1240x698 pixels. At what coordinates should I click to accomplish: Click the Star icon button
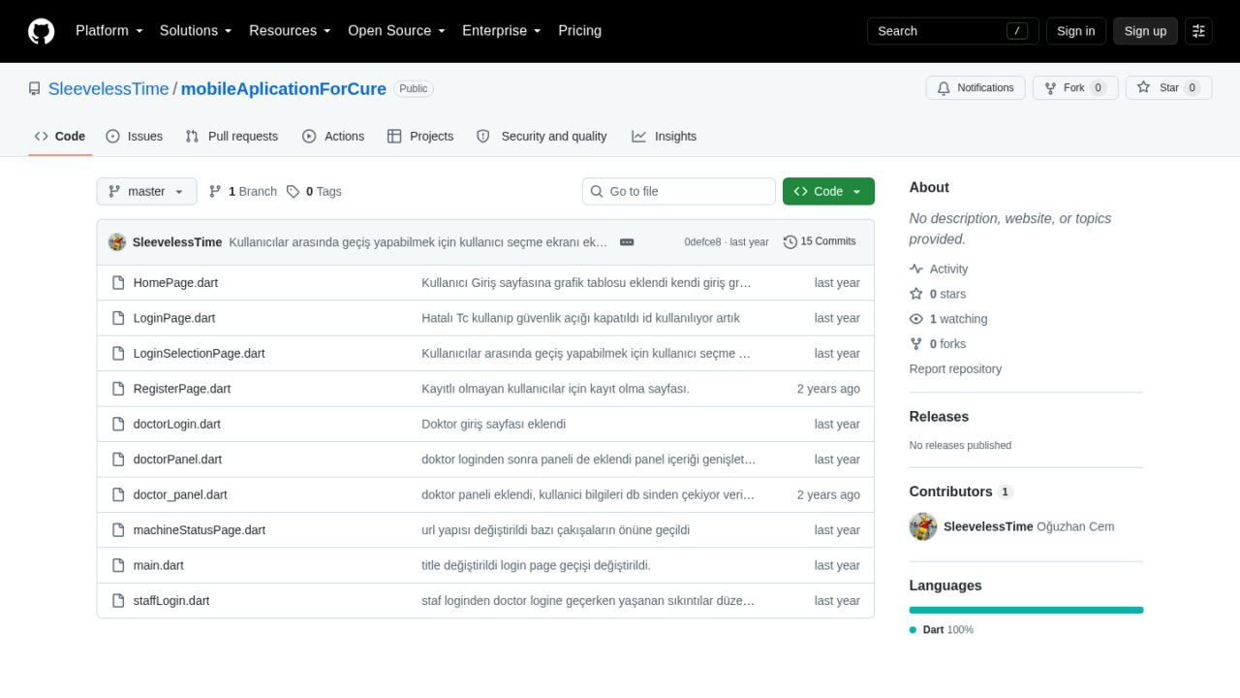point(1168,88)
